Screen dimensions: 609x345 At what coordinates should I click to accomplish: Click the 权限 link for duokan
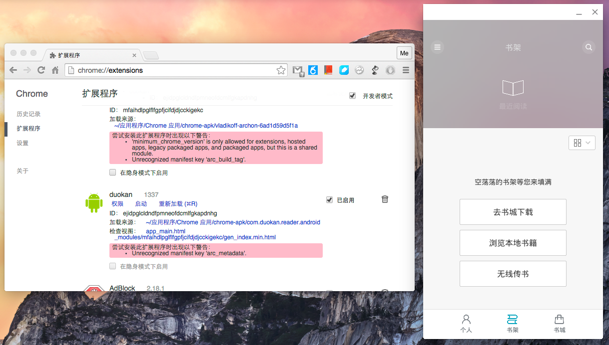(117, 203)
